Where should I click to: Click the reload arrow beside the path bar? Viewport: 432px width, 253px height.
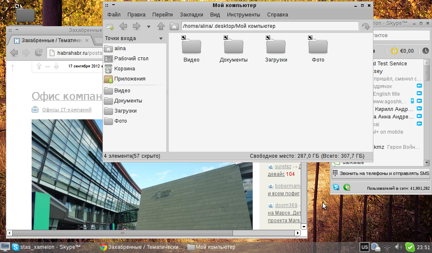(366, 27)
